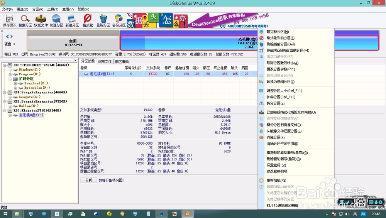
Task: Click the 删除分区 delete partition trash icon
Action: pyautogui.click(x=103, y=20)
